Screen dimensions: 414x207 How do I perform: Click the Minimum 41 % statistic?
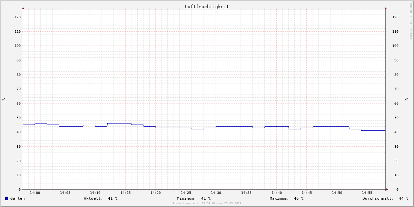click(x=194, y=198)
